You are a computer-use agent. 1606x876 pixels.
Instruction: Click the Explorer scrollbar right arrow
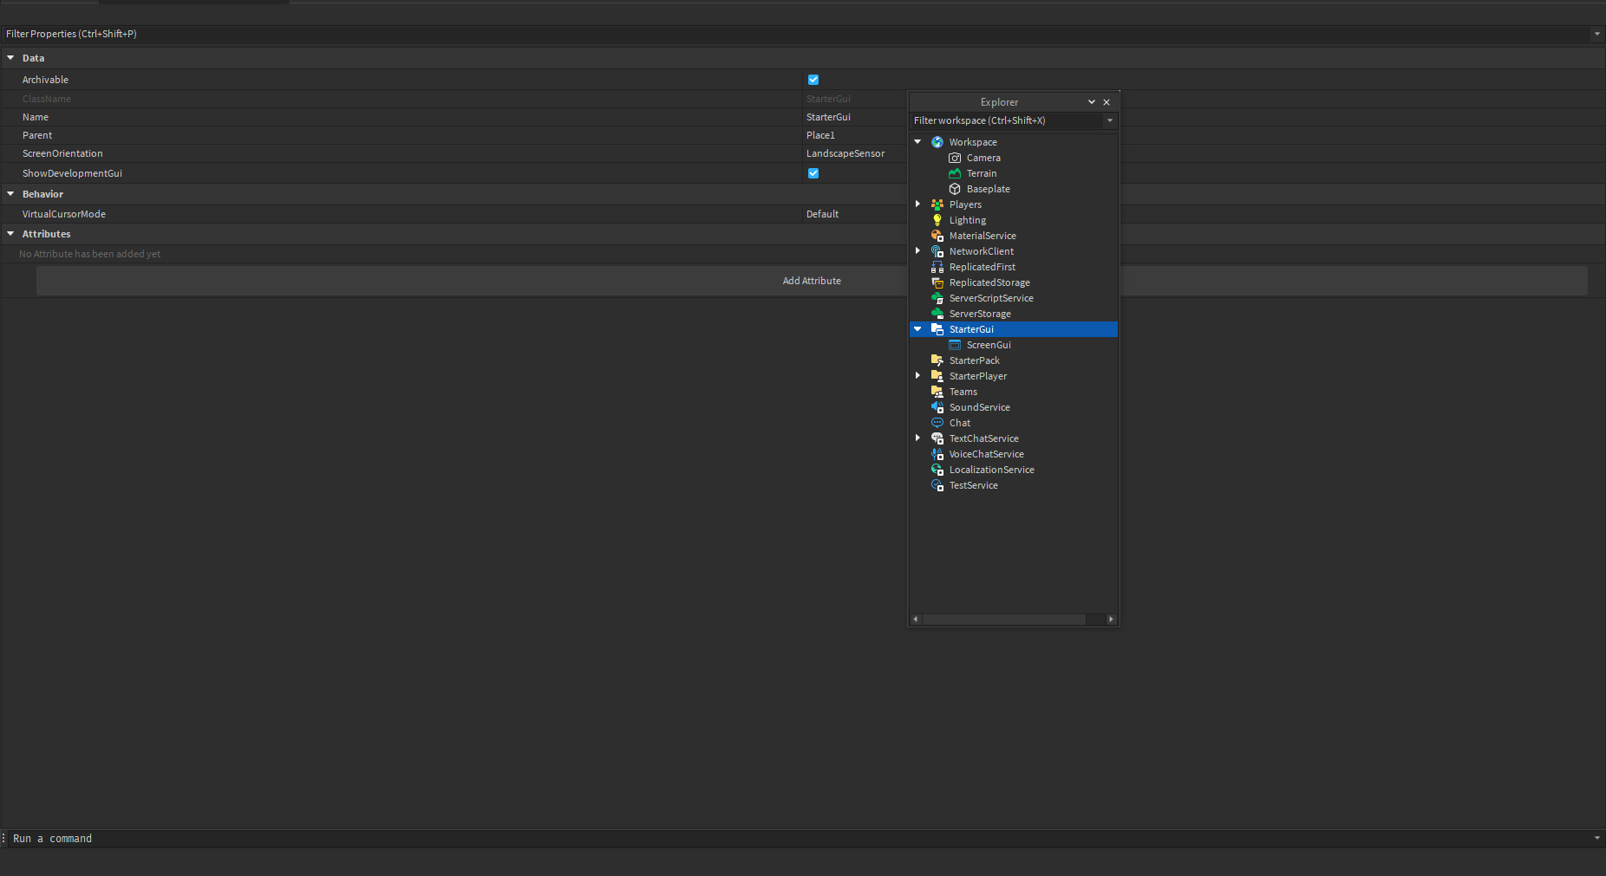pyautogui.click(x=1111, y=620)
